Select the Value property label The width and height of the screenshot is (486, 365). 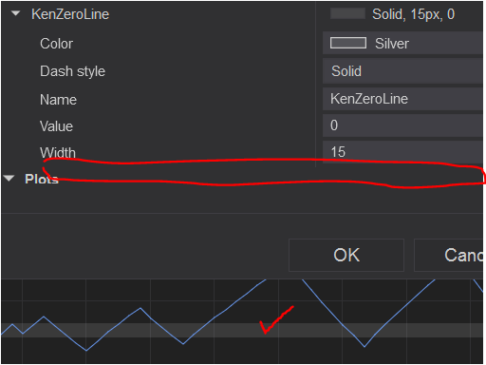(x=56, y=126)
